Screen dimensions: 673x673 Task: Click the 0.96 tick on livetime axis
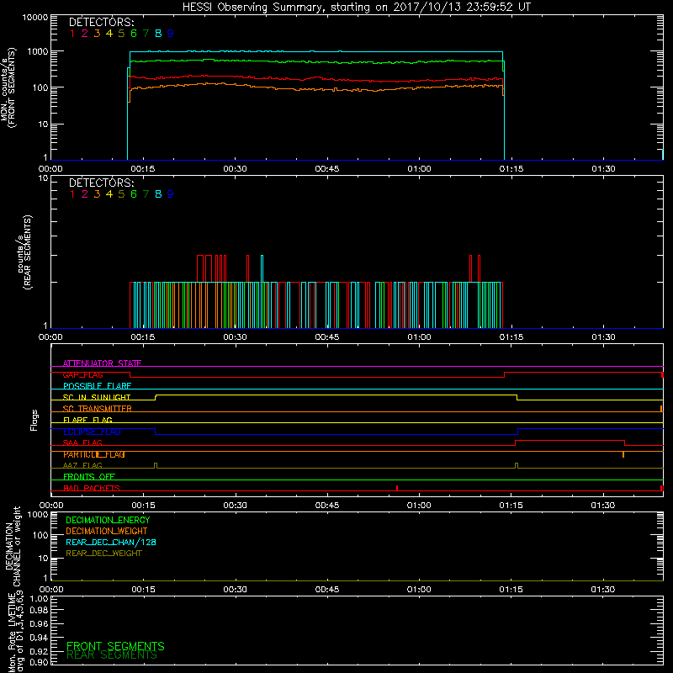coord(39,623)
